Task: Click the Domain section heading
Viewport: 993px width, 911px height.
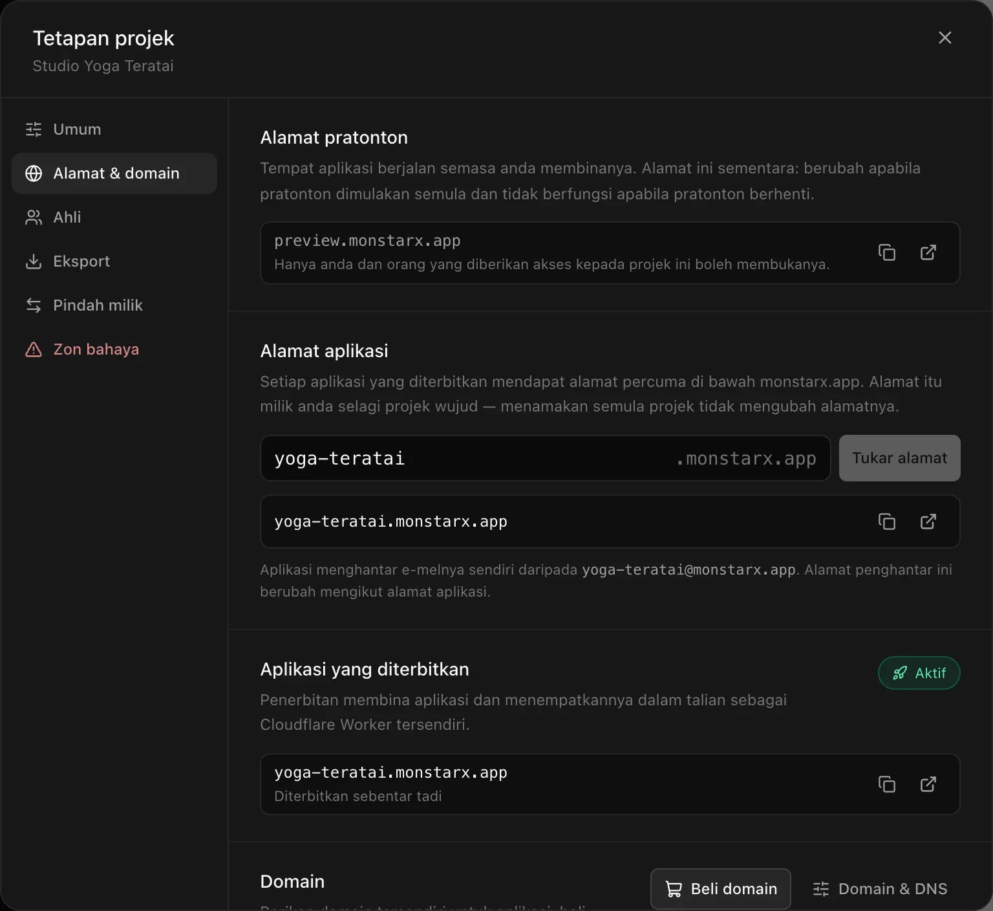Action: [292, 881]
